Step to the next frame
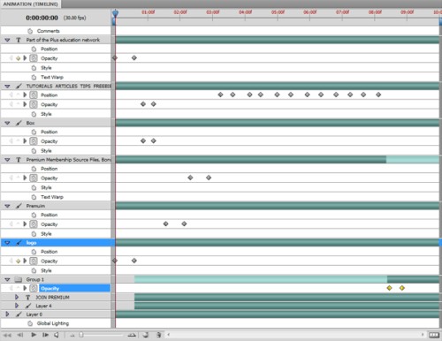Screen dimensions: 442x341 pos(45,335)
